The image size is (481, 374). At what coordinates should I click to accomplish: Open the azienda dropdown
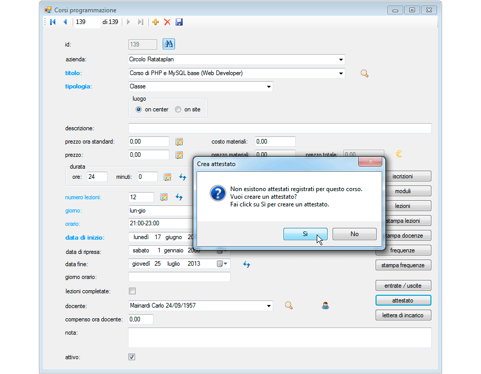pos(341,59)
